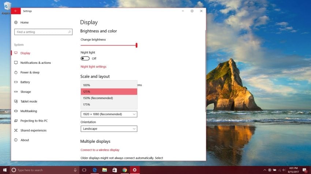Open Microsoft Store from taskbar
The image size is (311, 174).
[x=115, y=170]
